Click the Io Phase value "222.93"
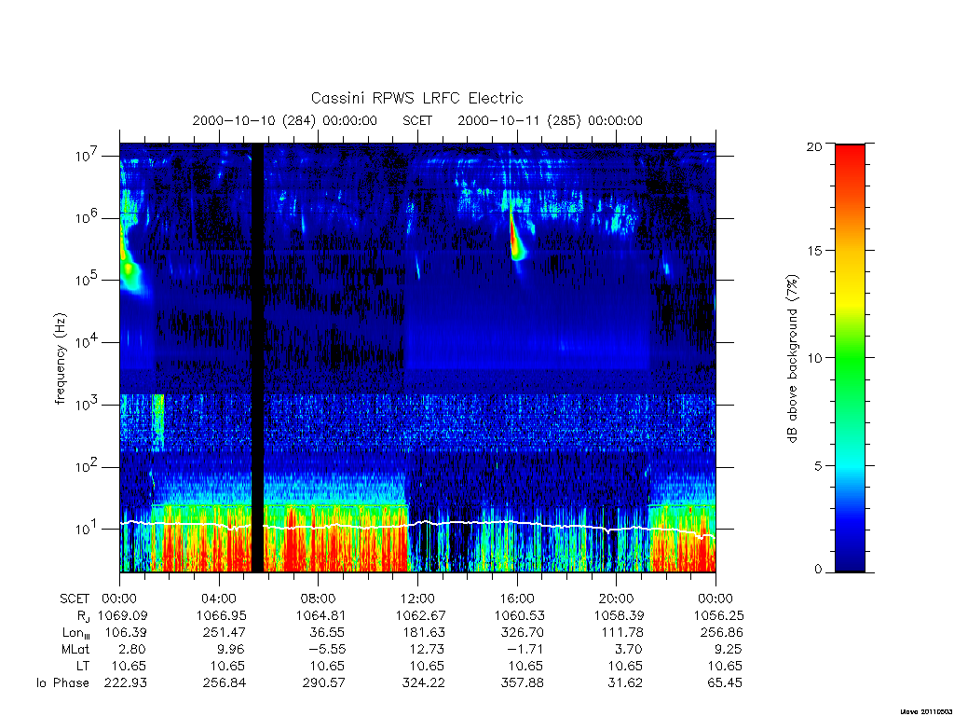This screenshot has width=954, height=716. click(x=126, y=682)
